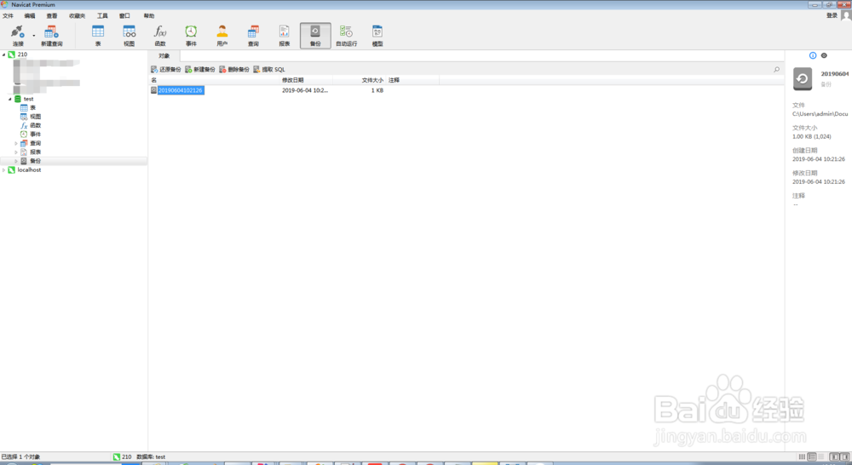Select the 备份 (Backup) toolbar icon

pyautogui.click(x=315, y=35)
